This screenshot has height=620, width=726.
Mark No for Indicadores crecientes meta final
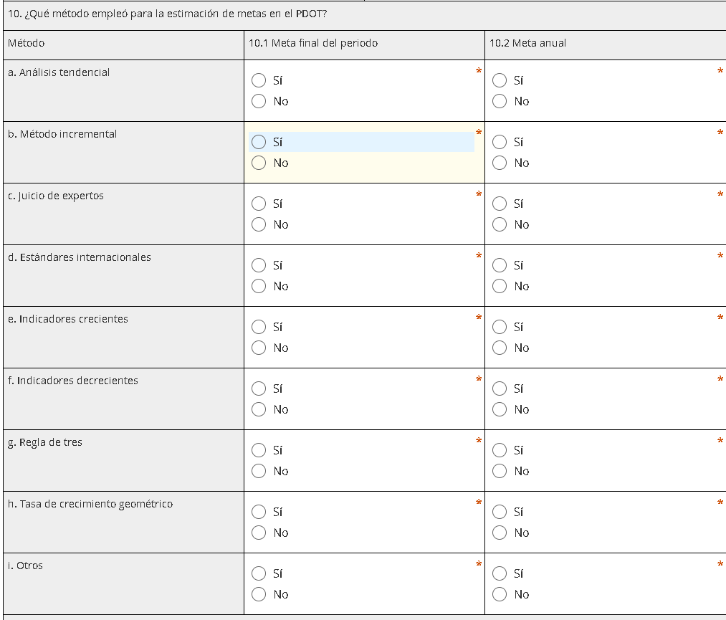(x=259, y=348)
